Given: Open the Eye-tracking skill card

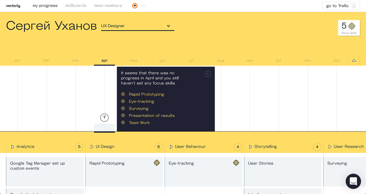Looking at the screenshot, I should pyautogui.click(x=204, y=172).
